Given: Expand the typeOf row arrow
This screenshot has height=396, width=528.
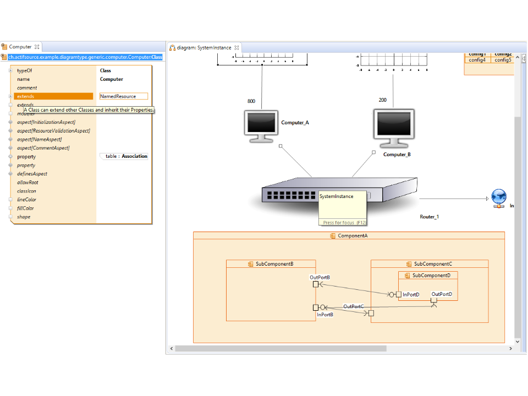Looking at the screenshot, I should (10, 70).
